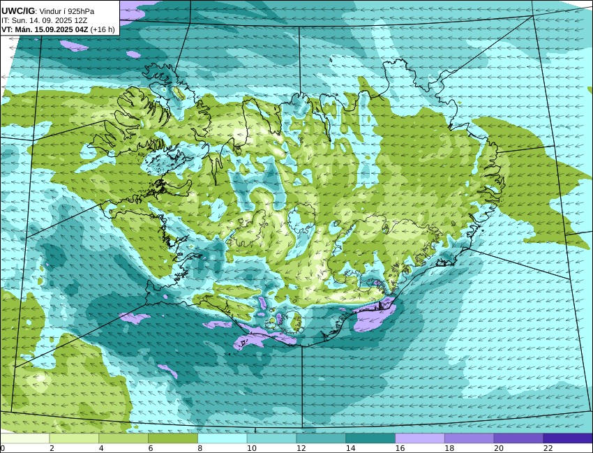Click the legend scale label '18'

click(449, 448)
